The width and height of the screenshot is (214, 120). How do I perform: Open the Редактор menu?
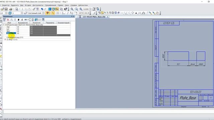point(6,5)
